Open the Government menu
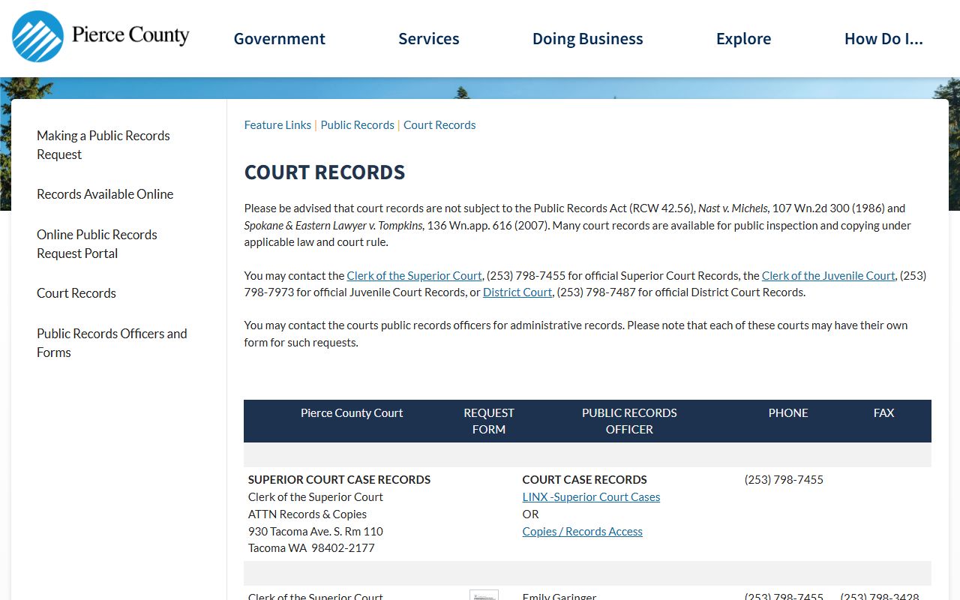Image resolution: width=960 pixels, height=600 pixels. coord(279,39)
